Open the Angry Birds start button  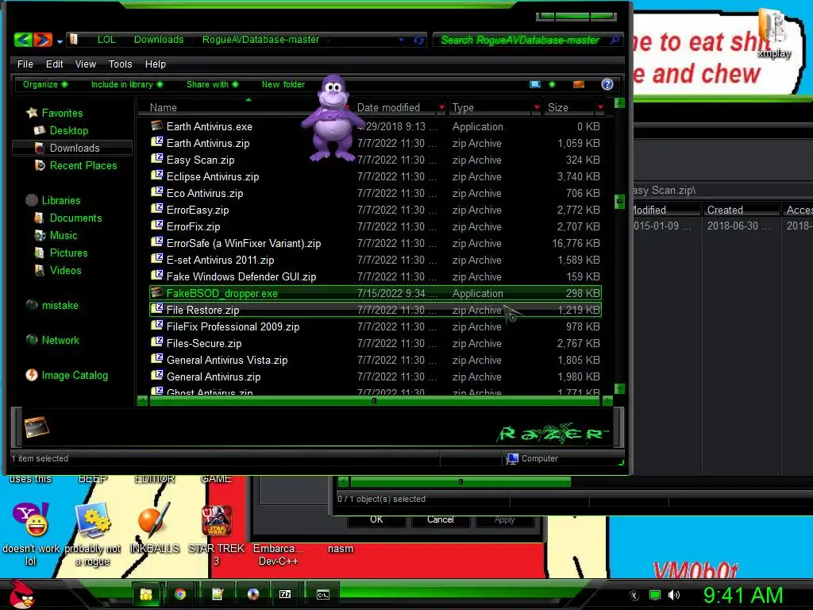[x=21, y=594]
